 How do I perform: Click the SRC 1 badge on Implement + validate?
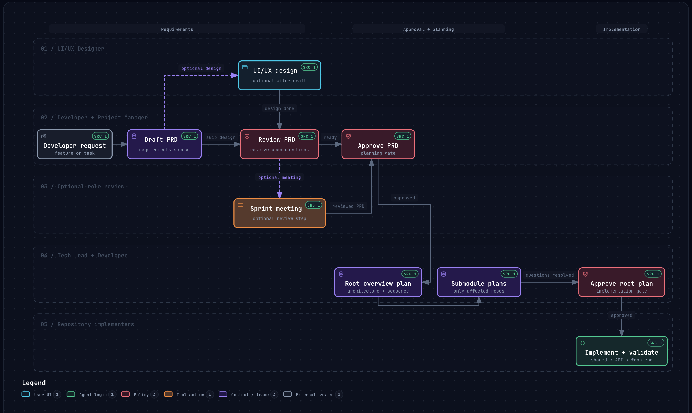[656, 343]
